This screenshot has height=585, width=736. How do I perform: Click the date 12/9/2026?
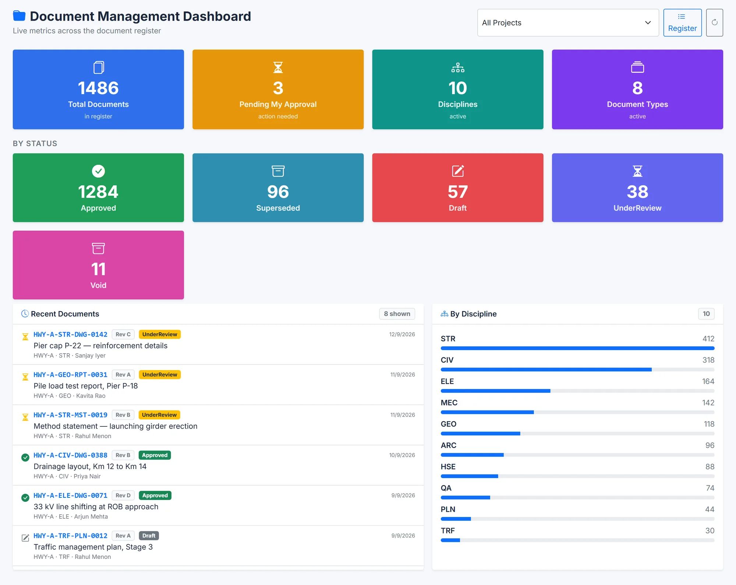coord(402,334)
